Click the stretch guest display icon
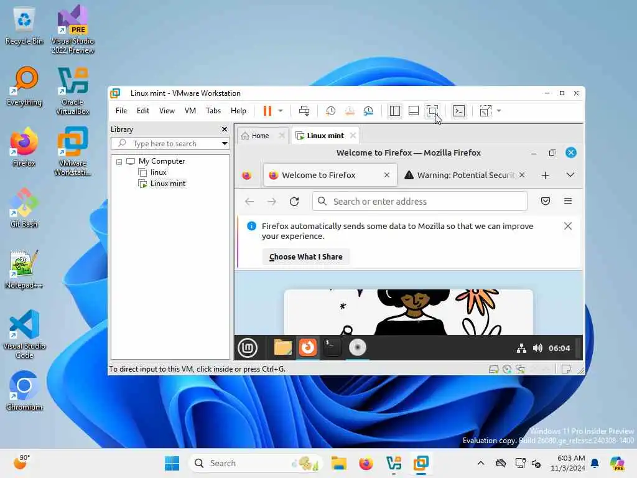637x478 pixels. coord(486,111)
